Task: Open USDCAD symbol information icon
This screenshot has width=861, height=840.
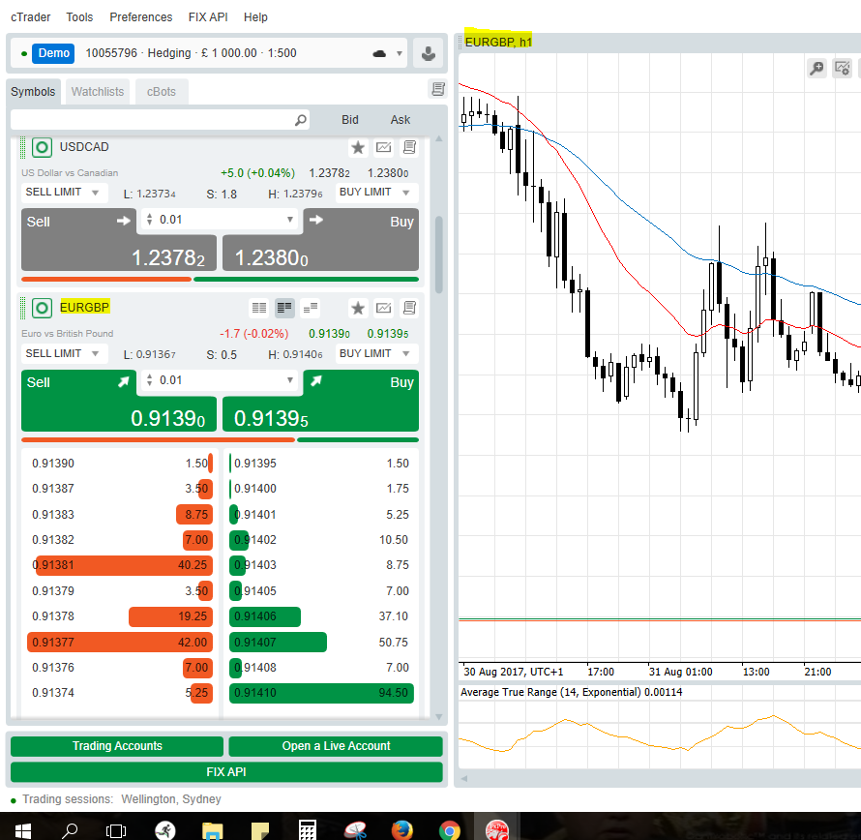Action: (x=409, y=147)
